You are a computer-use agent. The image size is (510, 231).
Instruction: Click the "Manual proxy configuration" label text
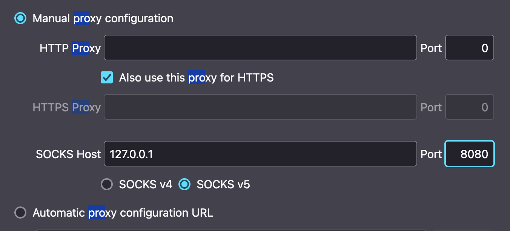point(103,18)
